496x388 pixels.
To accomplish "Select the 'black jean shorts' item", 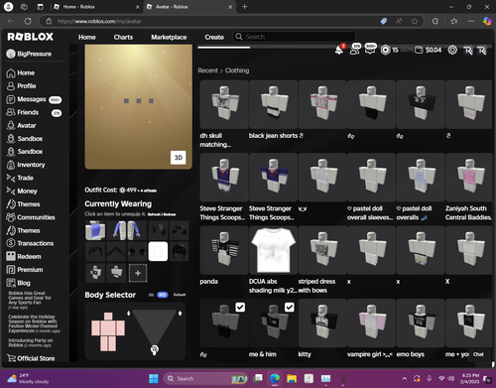I will pyautogui.click(x=274, y=104).
